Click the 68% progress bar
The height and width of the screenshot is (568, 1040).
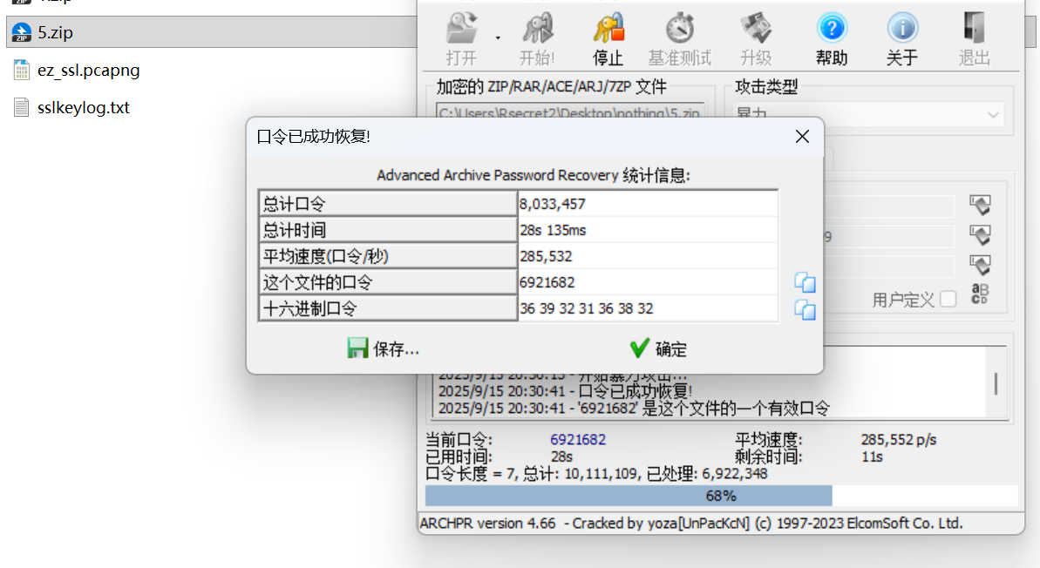[x=721, y=496]
